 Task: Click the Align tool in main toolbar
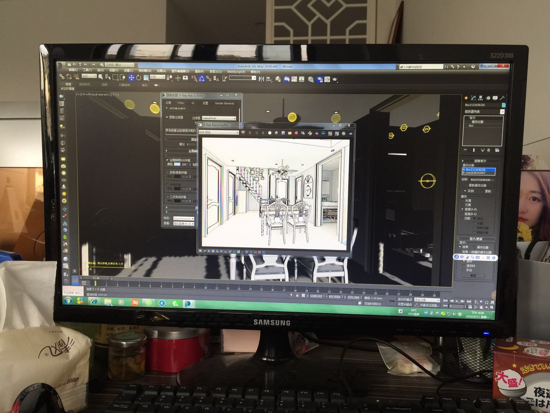pos(269,79)
